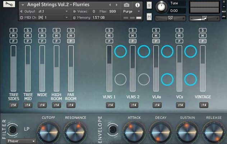This screenshot has height=144, width=227.
Task: Toggle the P button on FAR ROOM
Action: 71,41
